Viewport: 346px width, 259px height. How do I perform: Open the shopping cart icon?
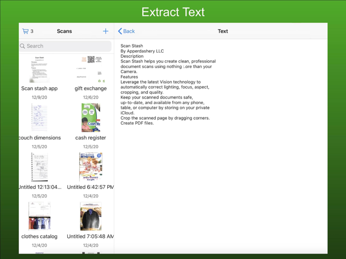pyautogui.click(x=25, y=31)
